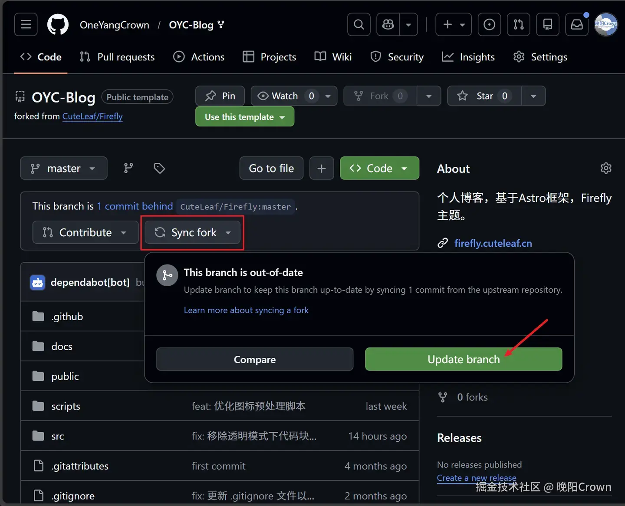This screenshot has height=506, width=625.
Task: Open the .gitignore file
Action: (x=73, y=496)
